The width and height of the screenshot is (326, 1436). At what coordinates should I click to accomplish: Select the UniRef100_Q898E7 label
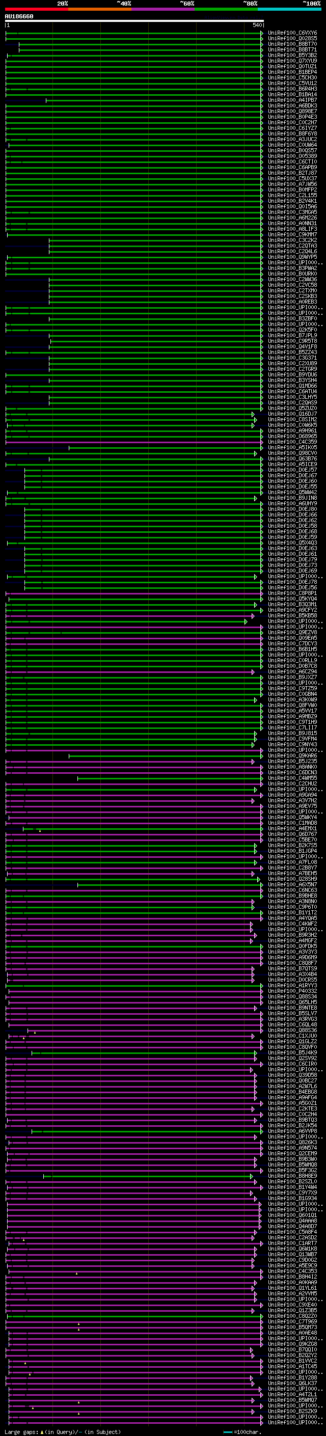click(x=292, y=112)
